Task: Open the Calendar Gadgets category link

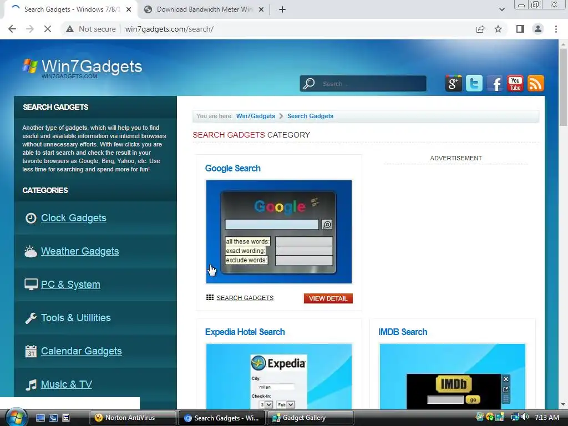Action: click(x=81, y=351)
